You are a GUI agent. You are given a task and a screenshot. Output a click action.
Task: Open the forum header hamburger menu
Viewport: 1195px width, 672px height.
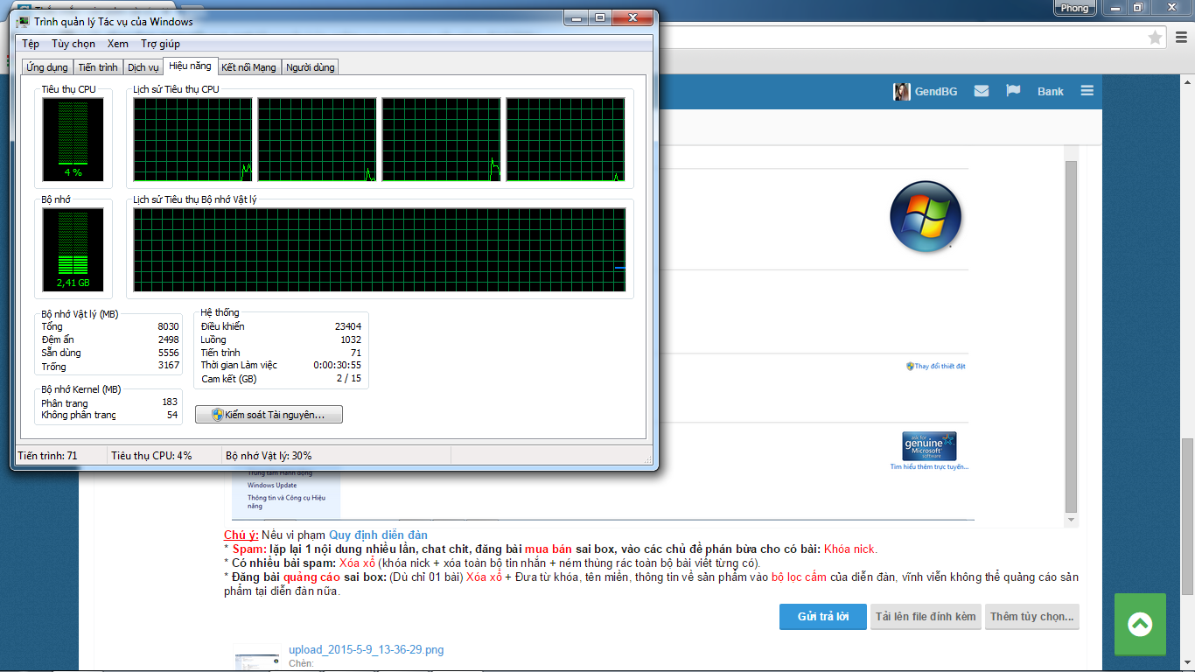[1087, 91]
